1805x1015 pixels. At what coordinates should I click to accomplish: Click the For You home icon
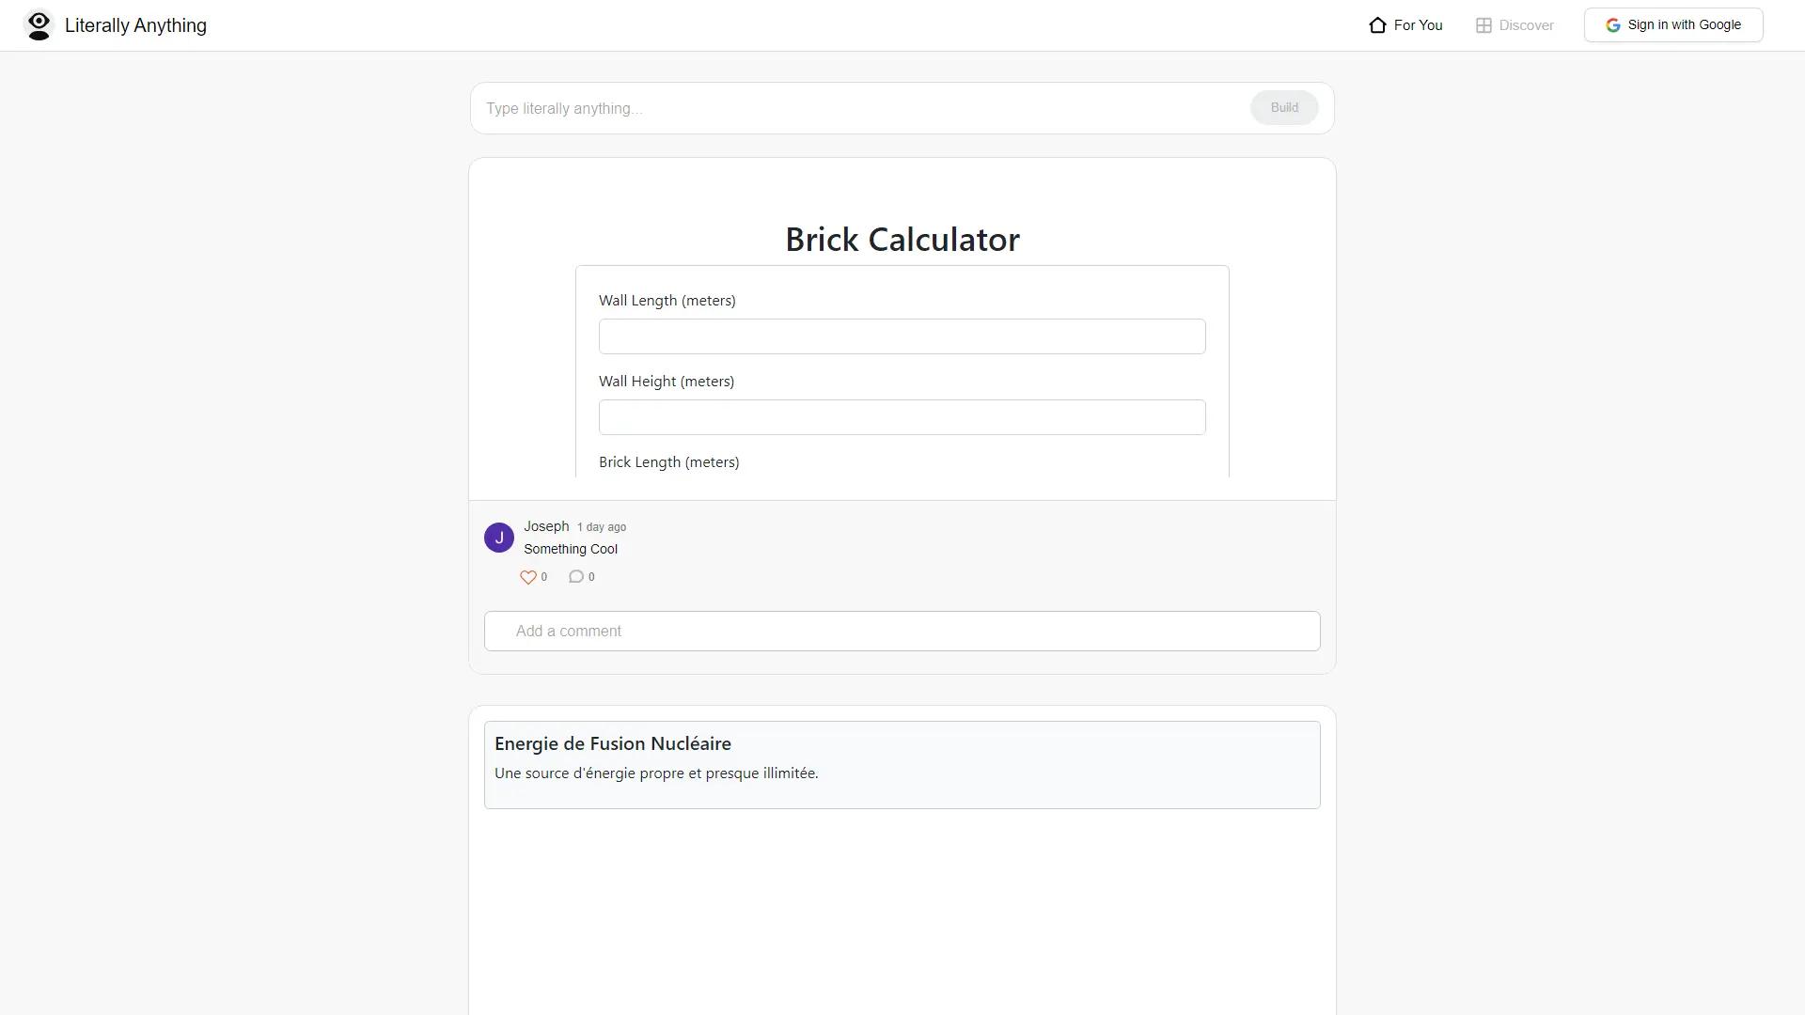click(x=1377, y=25)
